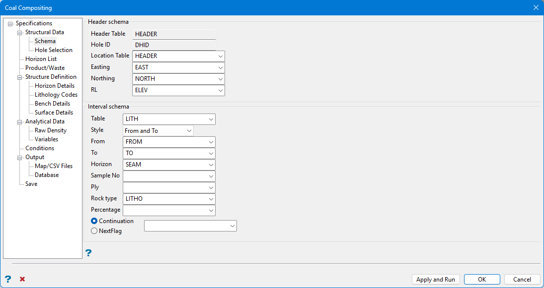Open the empty Ply dropdown
544x288 pixels.
point(169,187)
